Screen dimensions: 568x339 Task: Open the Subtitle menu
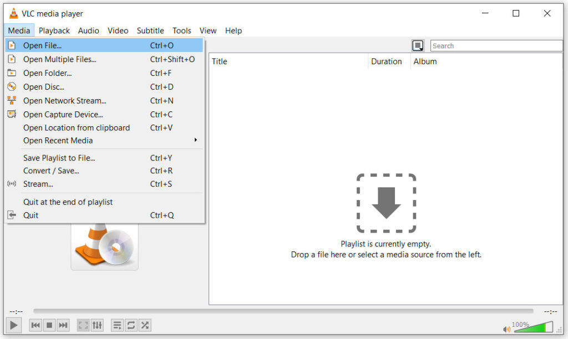tap(150, 31)
